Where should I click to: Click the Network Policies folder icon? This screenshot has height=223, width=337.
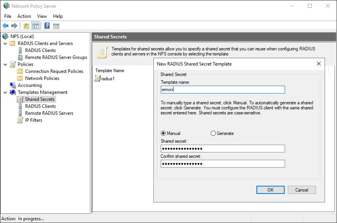click(x=20, y=78)
